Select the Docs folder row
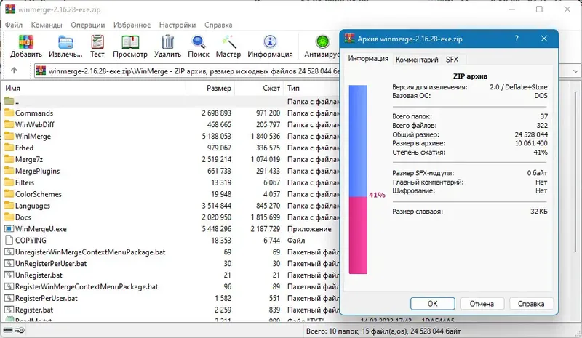The height and width of the screenshot is (338, 582). pos(171,217)
